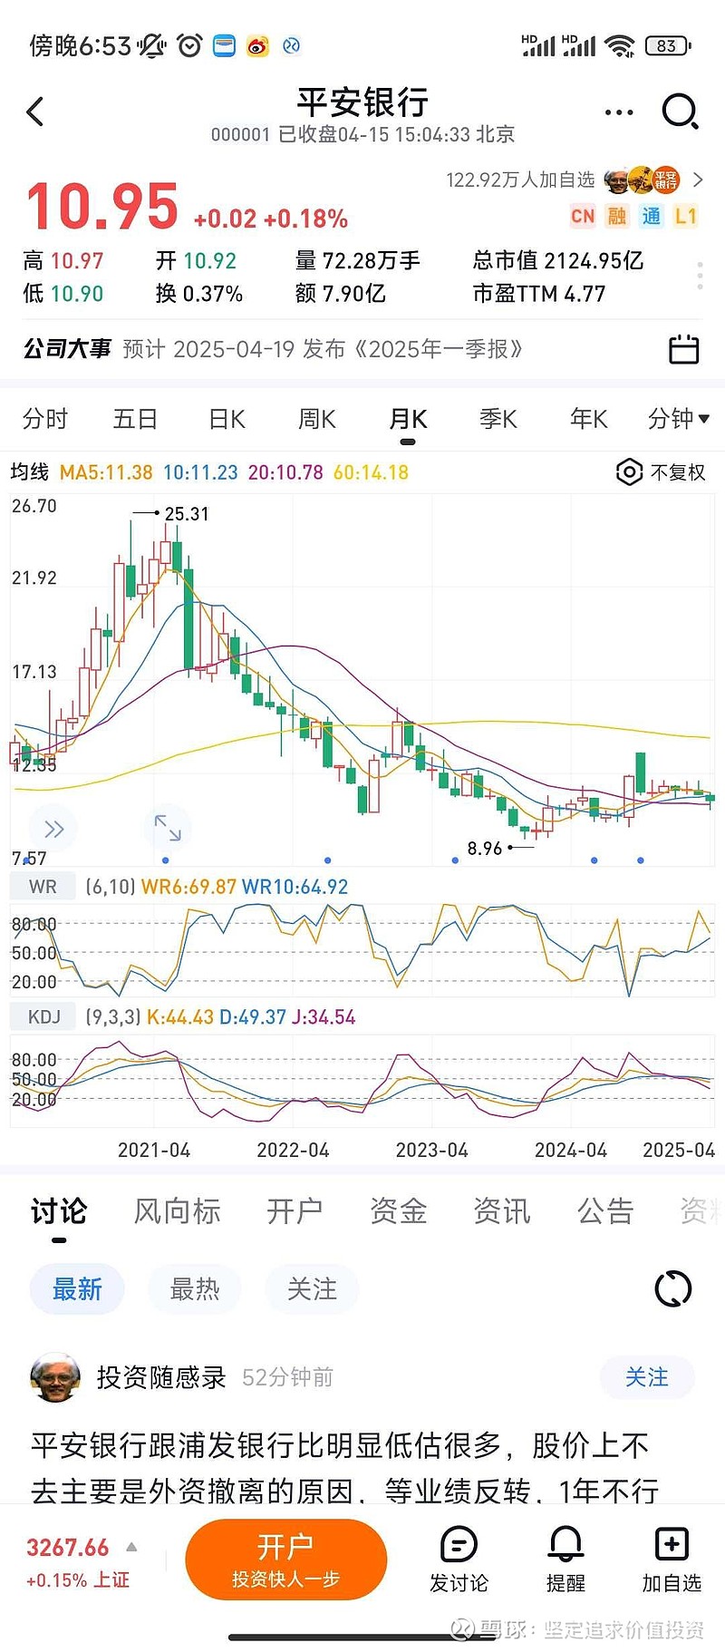Switch the 均线 moving average indicator
Image resolution: width=725 pixels, height=1652 pixels.
pos(30,472)
